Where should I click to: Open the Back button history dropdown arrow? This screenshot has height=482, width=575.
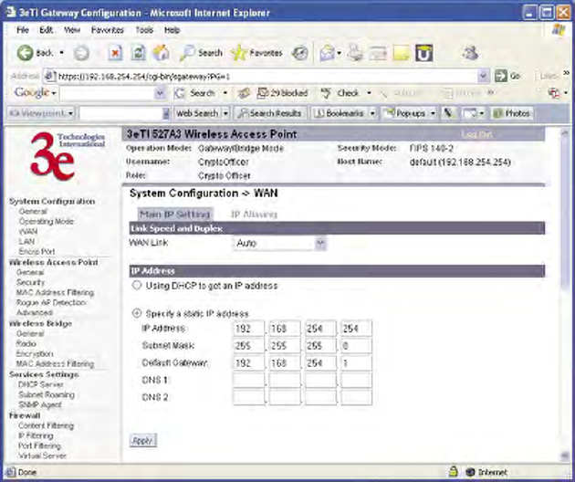[62, 53]
